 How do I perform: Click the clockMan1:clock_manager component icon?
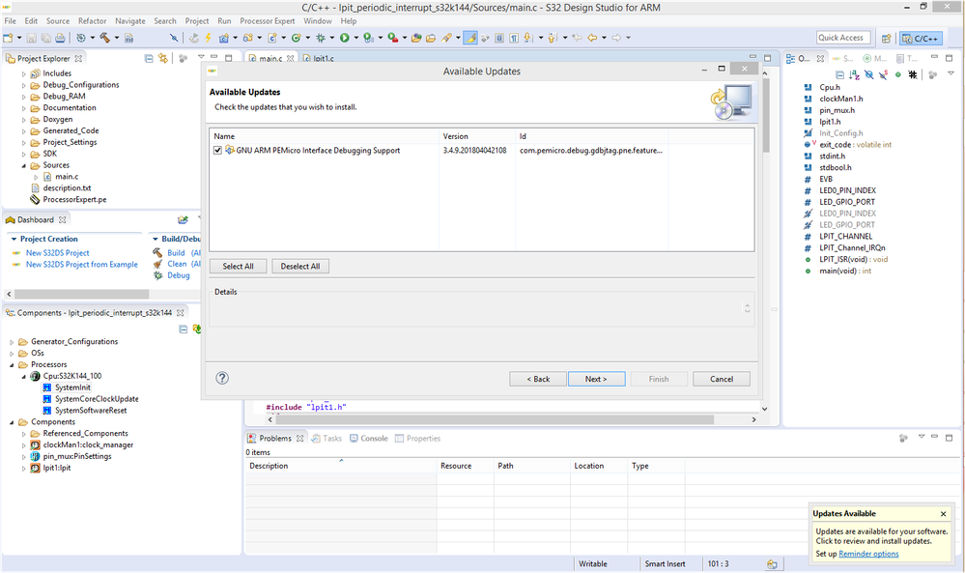click(36, 445)
